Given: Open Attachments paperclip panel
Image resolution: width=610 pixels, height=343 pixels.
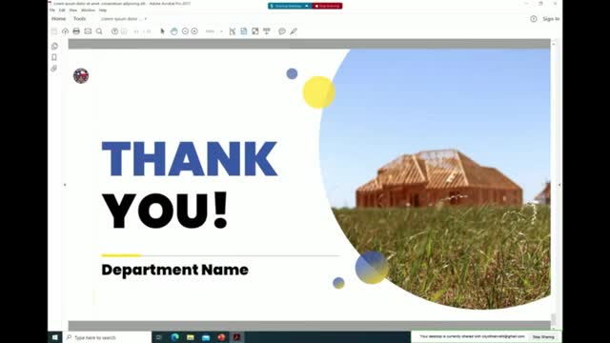Looking at the screenshot, I should (x=54, y=69).
